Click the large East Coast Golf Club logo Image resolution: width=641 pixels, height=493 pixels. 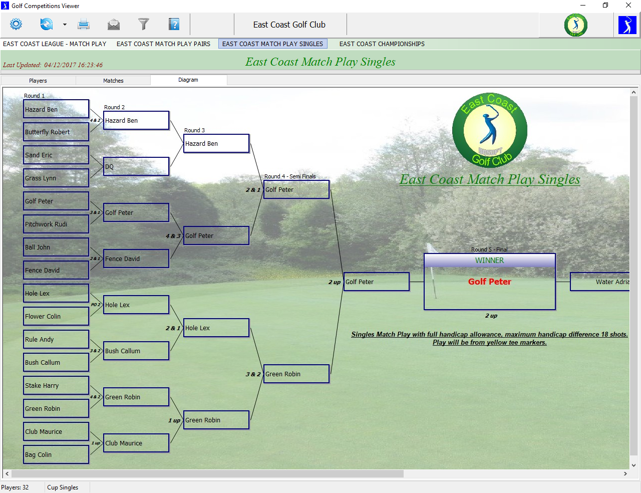click(x=490, y=130)
